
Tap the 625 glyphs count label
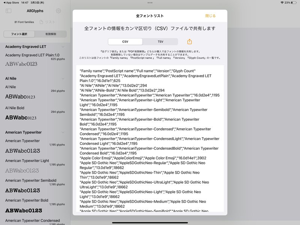click(58, 59)
